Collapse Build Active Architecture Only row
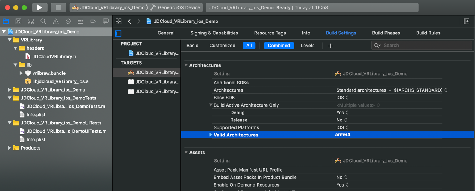The width and height of the screenshot is (475, 191). (x=211, y=105)
